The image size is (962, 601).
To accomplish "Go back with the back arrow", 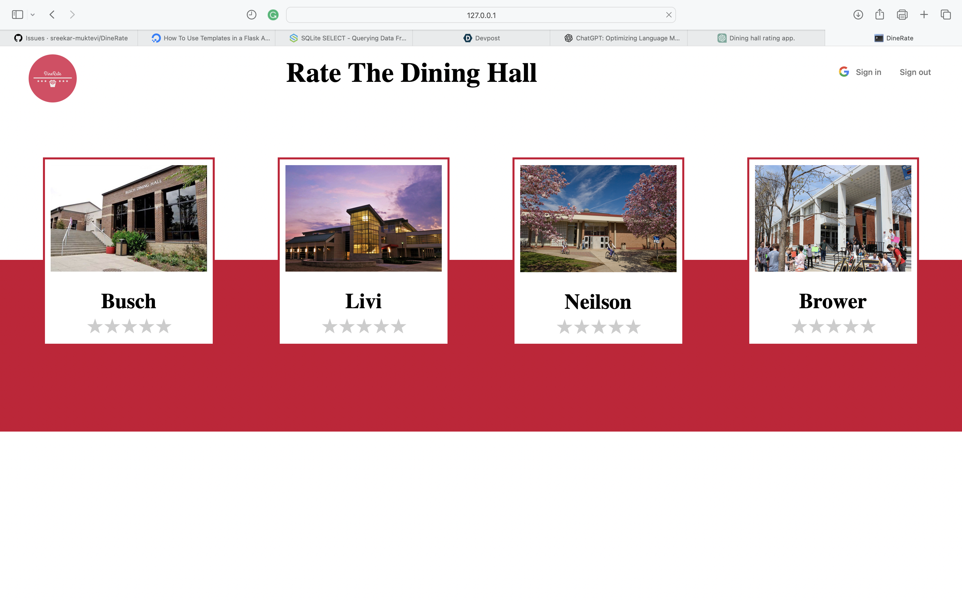I will (52, 15).
